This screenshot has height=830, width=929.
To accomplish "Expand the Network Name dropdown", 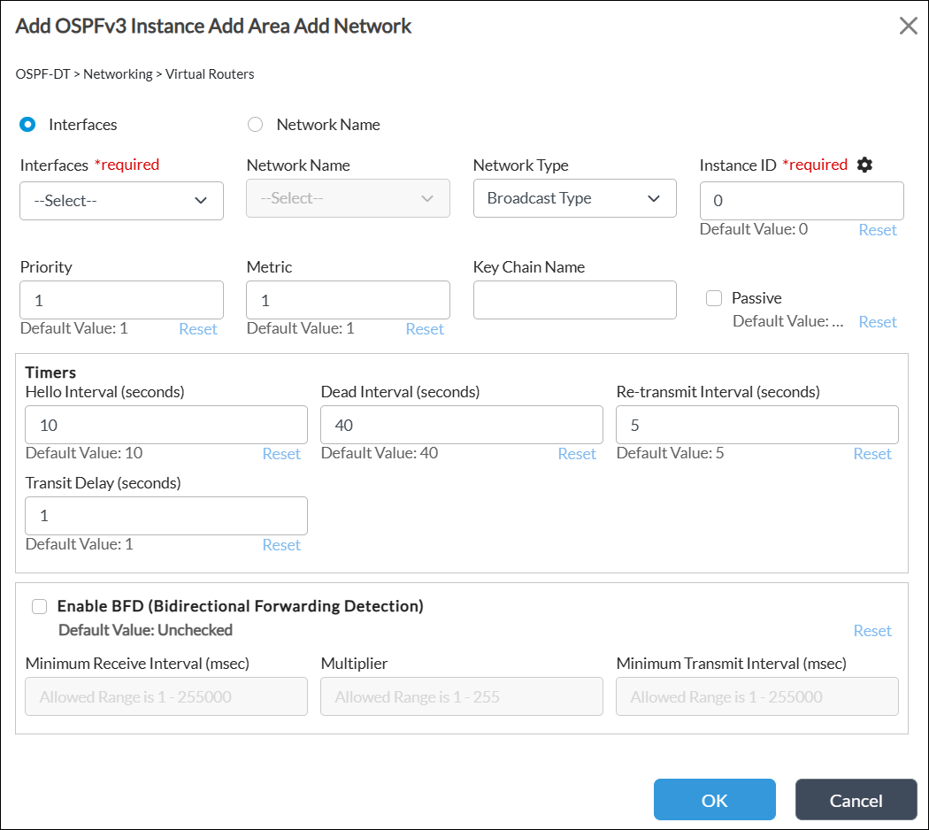I will 348,197.
